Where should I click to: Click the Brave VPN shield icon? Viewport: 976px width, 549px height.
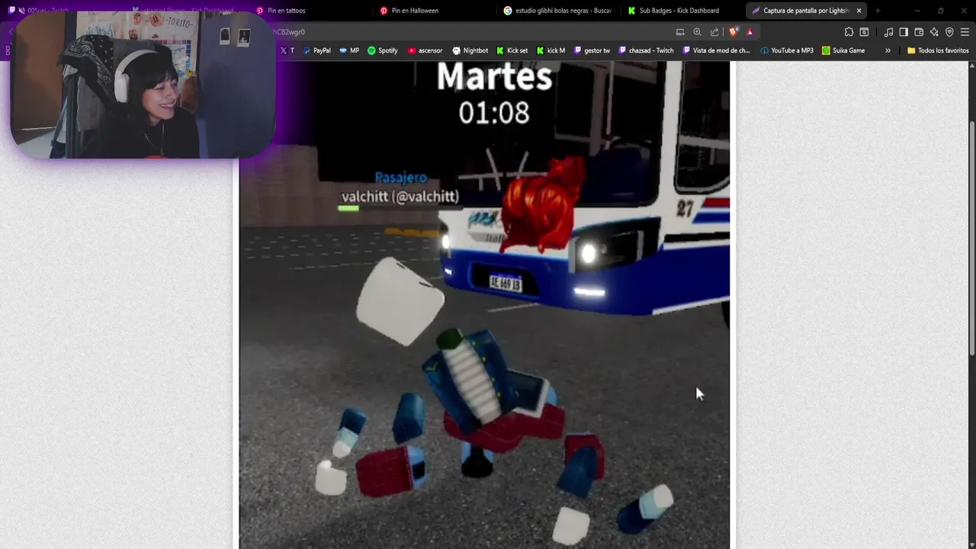[x=949, y=32]
